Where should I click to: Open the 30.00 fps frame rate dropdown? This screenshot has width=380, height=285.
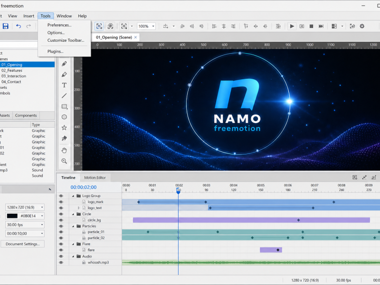[x=42, y=225]
